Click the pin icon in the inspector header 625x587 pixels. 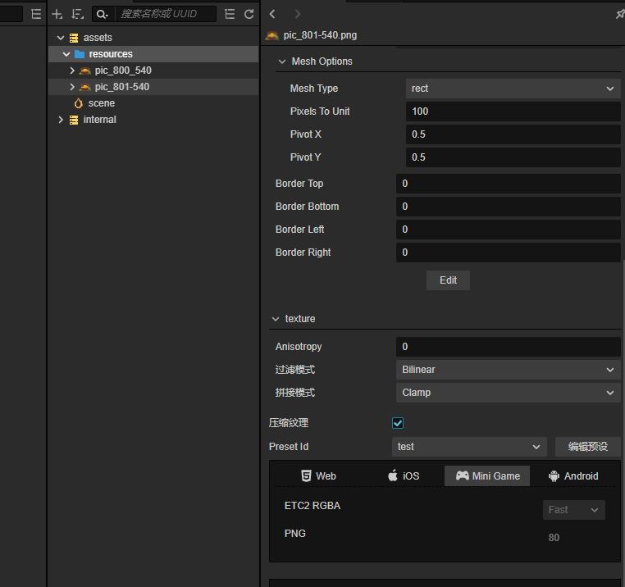[620, 14]
